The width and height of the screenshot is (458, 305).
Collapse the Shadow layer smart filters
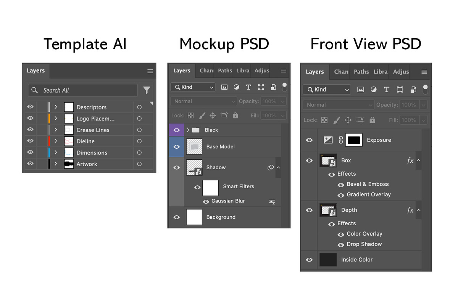coord(278,167)
